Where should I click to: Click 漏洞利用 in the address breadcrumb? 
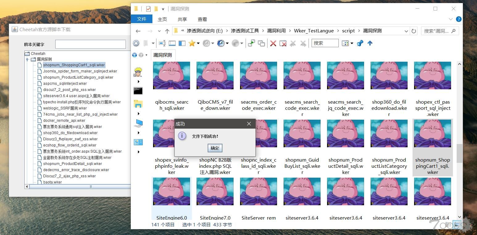pos(276,31)
